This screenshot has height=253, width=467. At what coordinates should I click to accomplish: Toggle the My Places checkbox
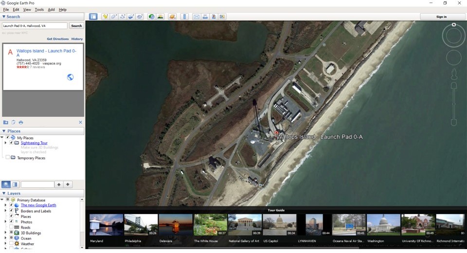pos(8,137)
